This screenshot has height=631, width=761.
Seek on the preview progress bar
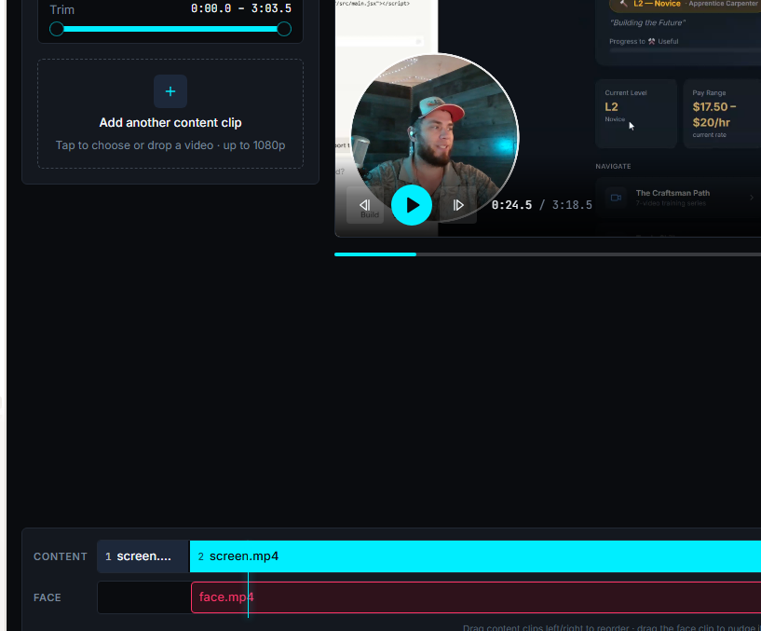tap(548, 254)
